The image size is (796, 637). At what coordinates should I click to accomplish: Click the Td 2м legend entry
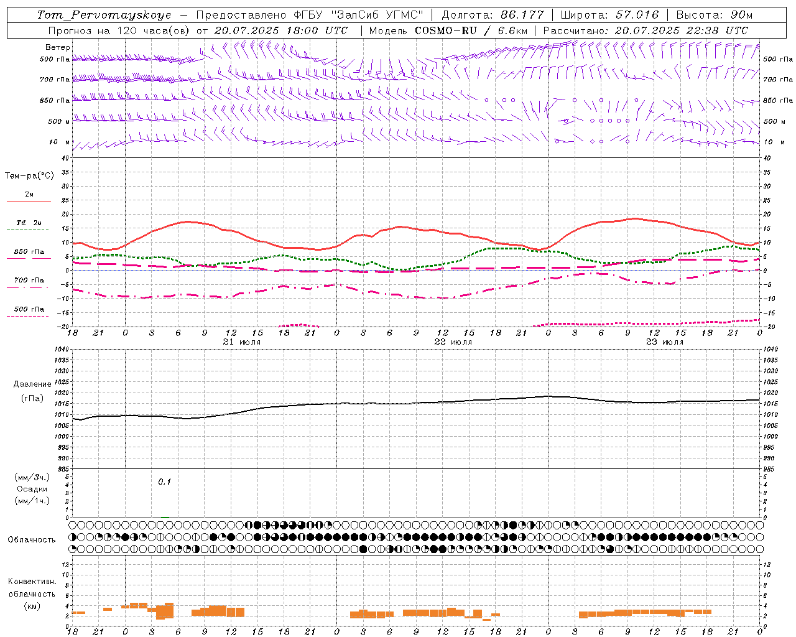tap(29, 223)
